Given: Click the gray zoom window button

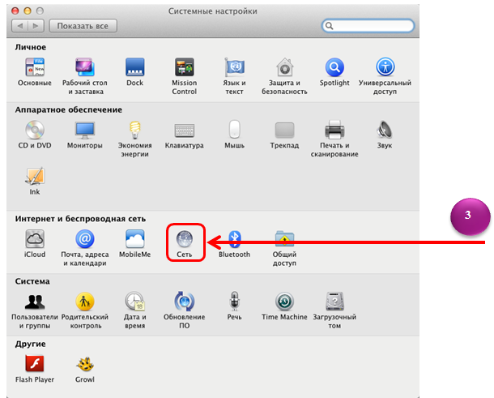Looking at the screenshot, I should point(40,11).
